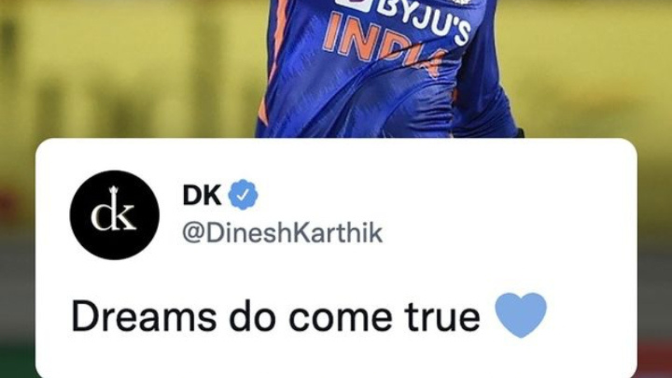The height and width of the screenshot is (378, 672).
Task: Click the blue heart emoji
Action: [x=521, y=315]
